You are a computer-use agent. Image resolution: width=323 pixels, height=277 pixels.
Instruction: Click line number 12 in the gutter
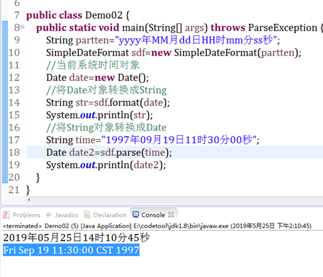14,78
